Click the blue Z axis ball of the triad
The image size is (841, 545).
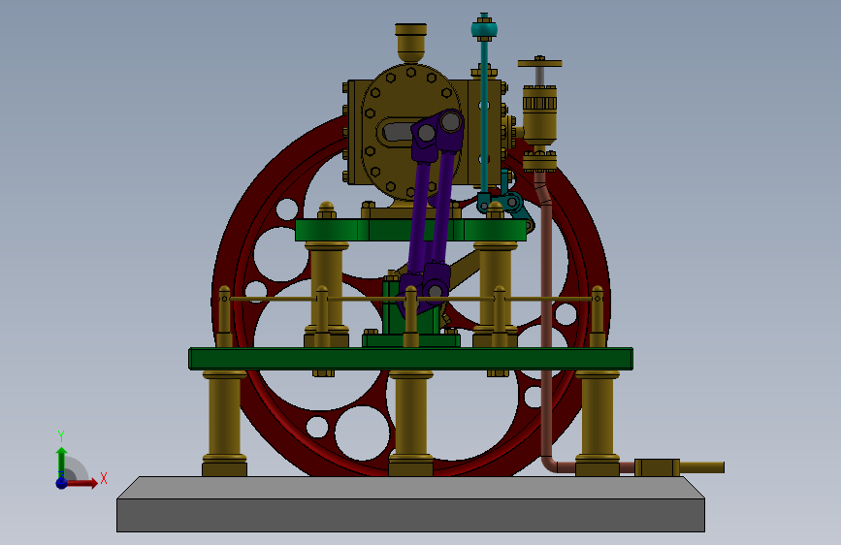pyautogui.click(x=62, y=483)
